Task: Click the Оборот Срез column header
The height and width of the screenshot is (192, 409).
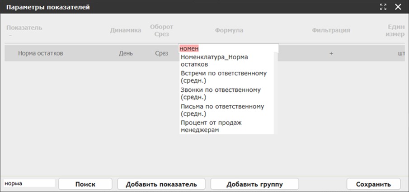Action: click(x=161, y=30)
